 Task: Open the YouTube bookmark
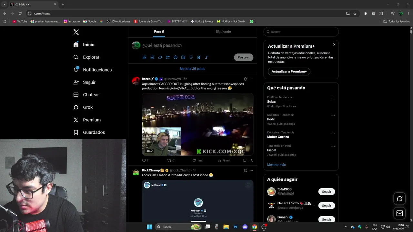[20, 22]
